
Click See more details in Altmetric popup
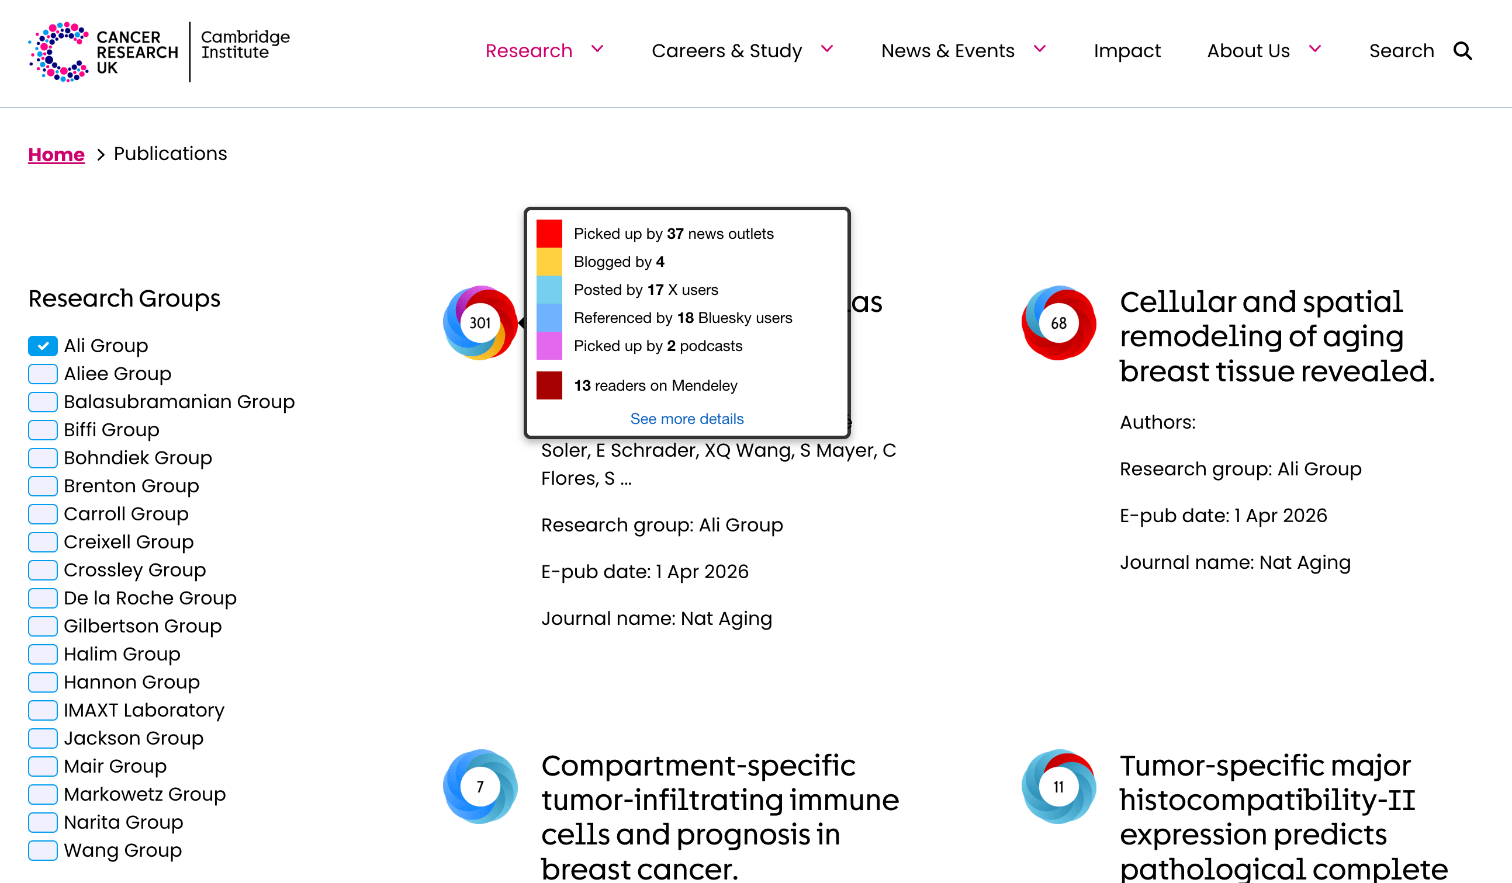[686, 418]
